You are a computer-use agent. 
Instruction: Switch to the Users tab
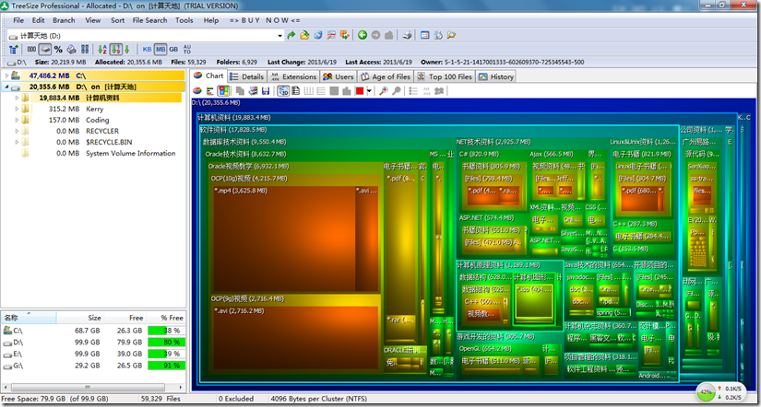339,76
